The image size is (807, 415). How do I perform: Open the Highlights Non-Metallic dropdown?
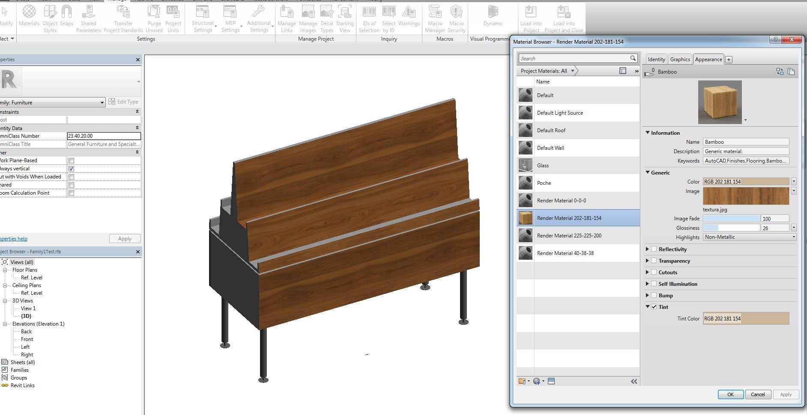click(x=750, y=237)
